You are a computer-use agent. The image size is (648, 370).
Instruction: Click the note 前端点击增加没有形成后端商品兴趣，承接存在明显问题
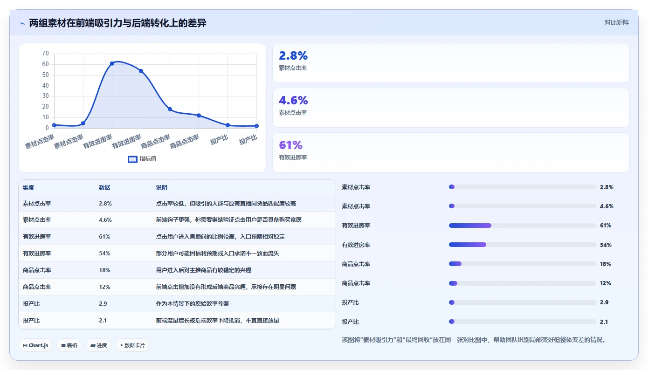pos(226,287)
